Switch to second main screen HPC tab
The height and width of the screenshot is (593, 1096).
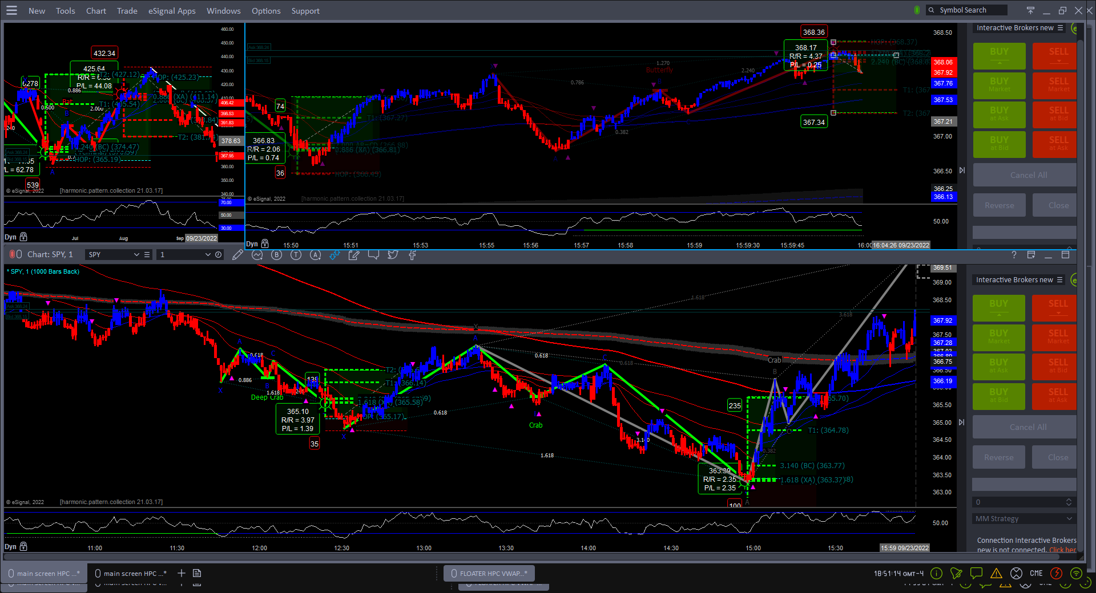[131, 574]
